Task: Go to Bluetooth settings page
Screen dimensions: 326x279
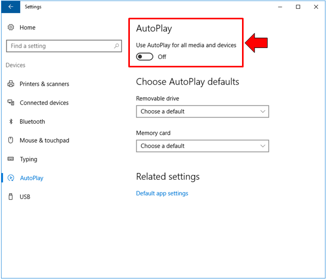Action: pos(32,122)
